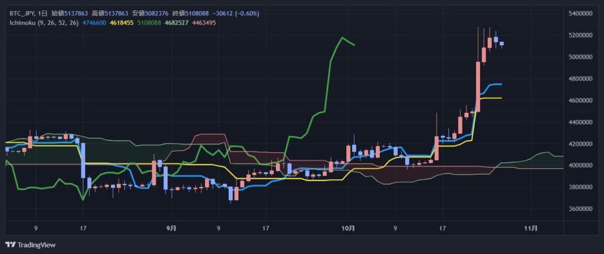Click the 4000000 price axis label
Screen dimensions: 604x254
click(580, 165)
